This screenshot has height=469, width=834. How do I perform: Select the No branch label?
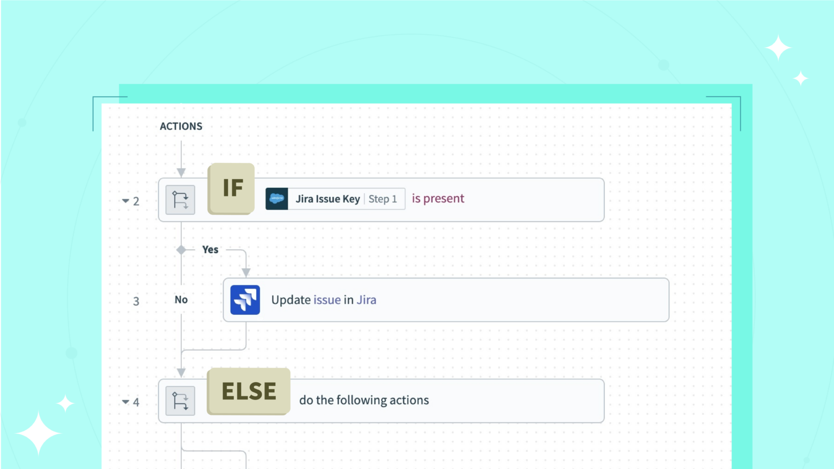181,299
